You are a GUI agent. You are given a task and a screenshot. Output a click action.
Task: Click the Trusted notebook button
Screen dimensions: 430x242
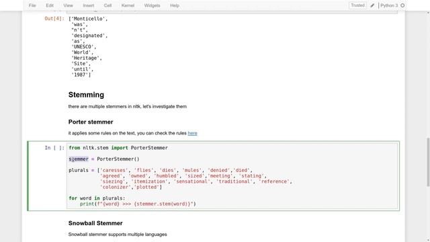tap(357, 5)
